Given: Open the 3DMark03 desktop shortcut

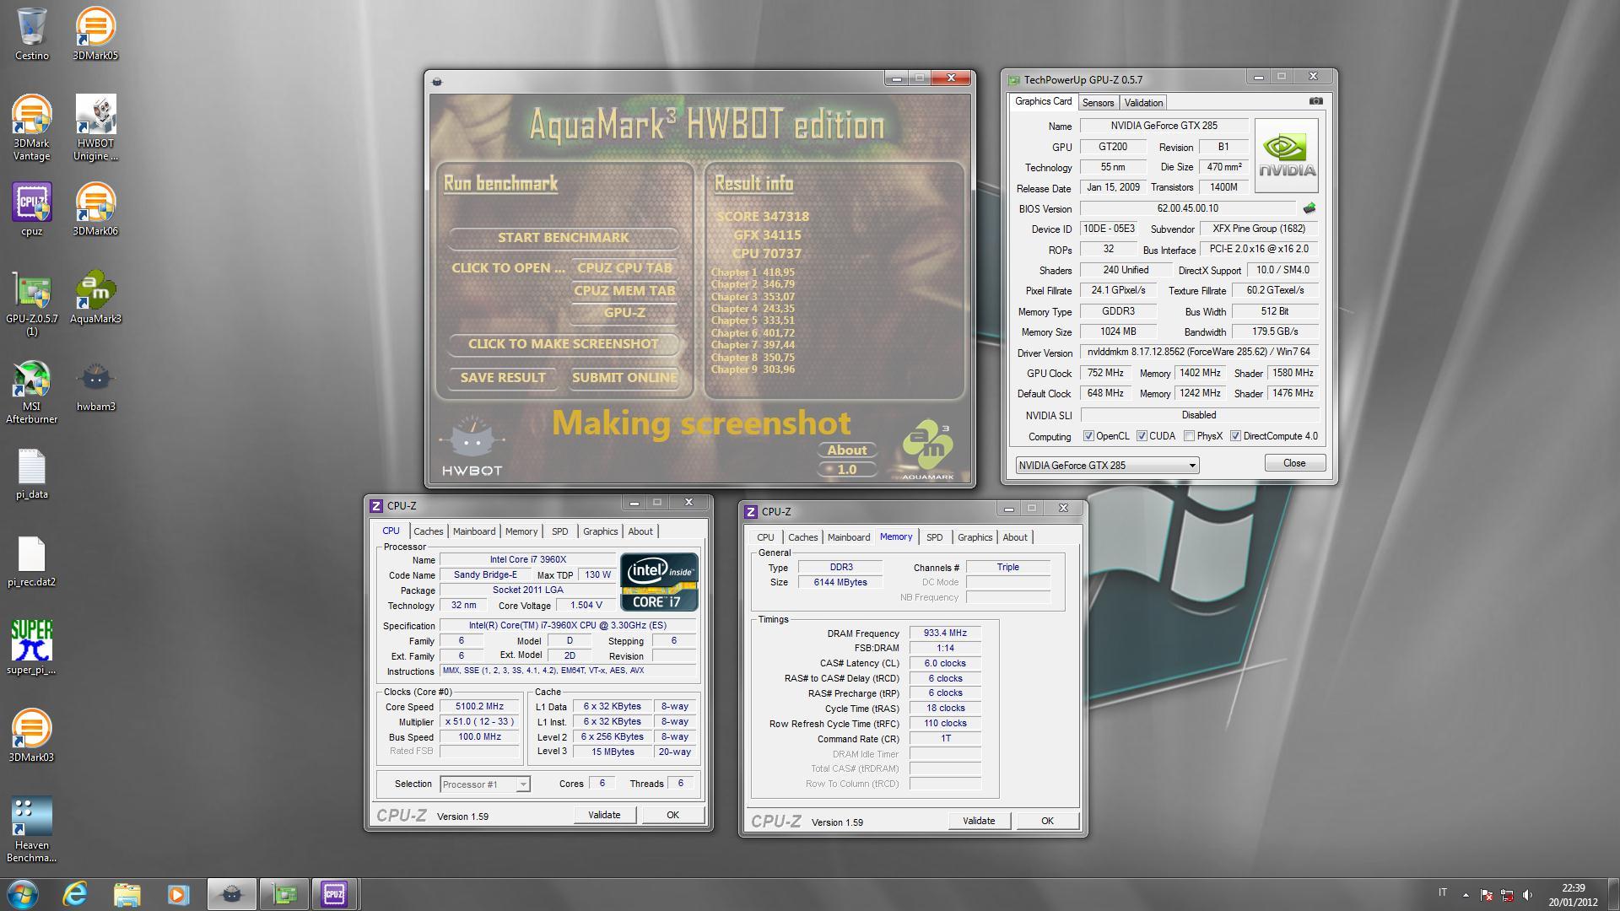Looking at the screenshot, I should (31, 736).
